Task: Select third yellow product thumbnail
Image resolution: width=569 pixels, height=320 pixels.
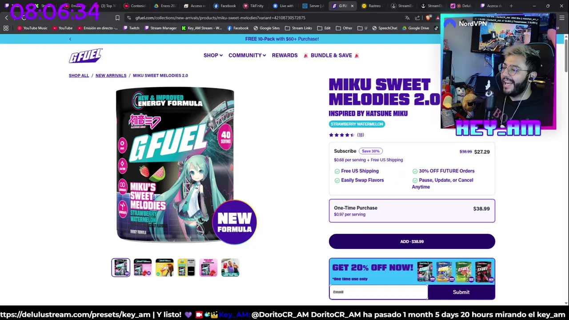Action: click(x=164, y=268)
